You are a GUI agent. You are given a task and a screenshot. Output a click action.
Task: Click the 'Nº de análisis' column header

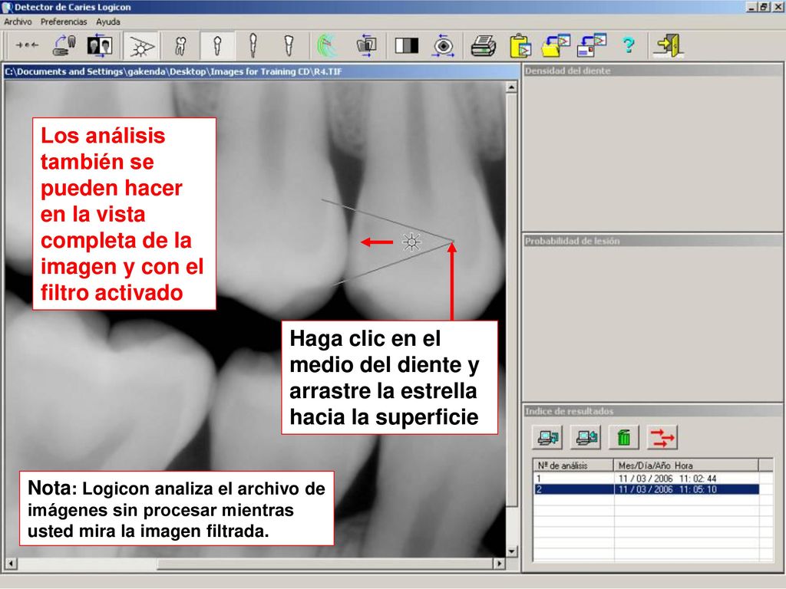pos(573,466)
